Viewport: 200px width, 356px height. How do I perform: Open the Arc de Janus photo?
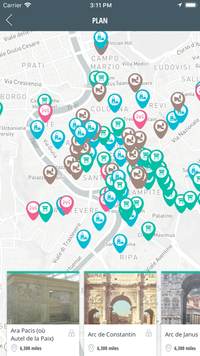tap(181, 299)
